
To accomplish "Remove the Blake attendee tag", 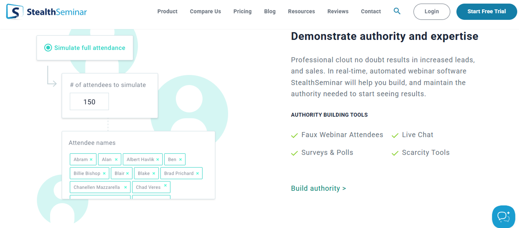I will pyautogui.click(x=154, y=173).
